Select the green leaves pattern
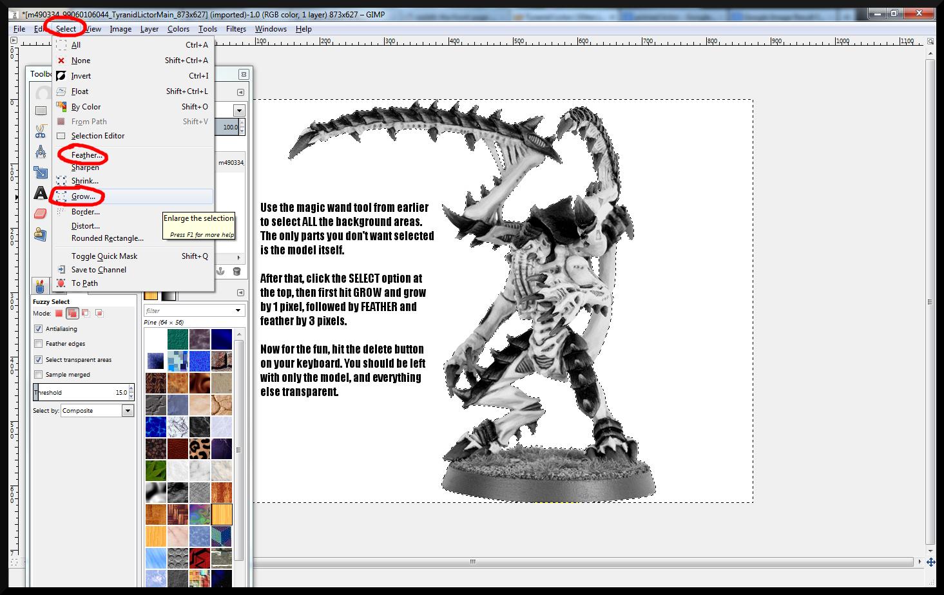Viewport: 944px width, 595px height. click(x=156, y=470)
